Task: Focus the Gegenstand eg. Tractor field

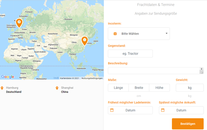Action: [x=130, y=54]
